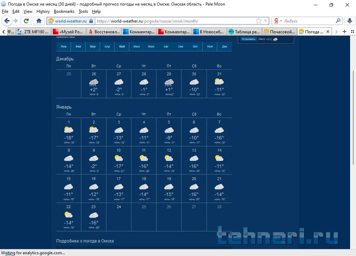Select the Янв month button
The image size is (356, 256).
point(64,46)
